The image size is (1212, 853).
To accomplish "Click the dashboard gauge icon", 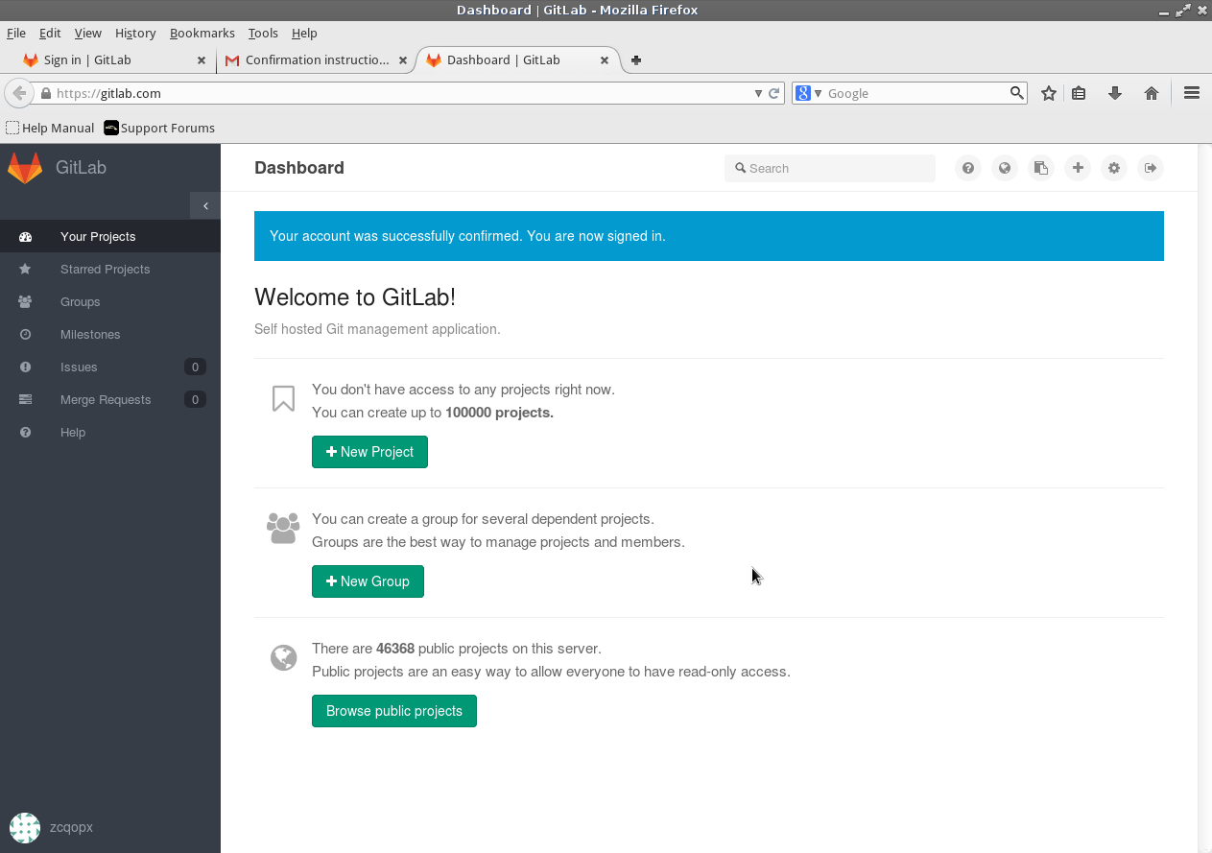I will point(25,237).
